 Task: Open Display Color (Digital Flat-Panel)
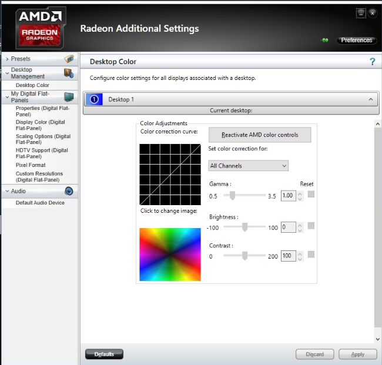click(x=40, y=125)
